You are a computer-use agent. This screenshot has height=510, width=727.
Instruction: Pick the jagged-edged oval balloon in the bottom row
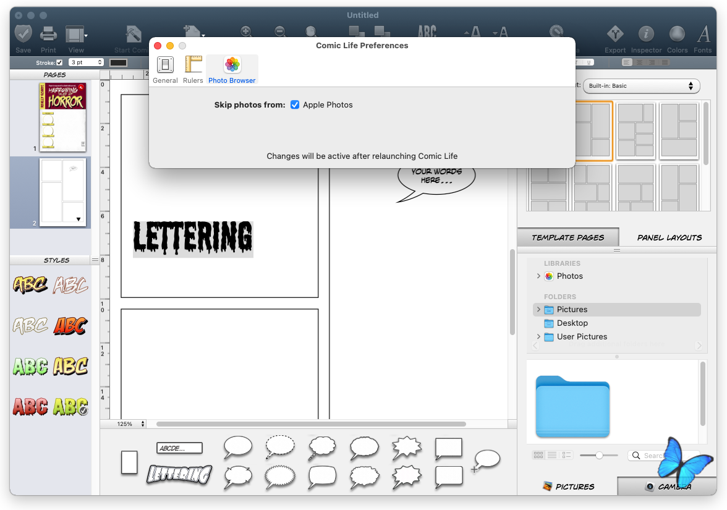[x=280, y=477]
